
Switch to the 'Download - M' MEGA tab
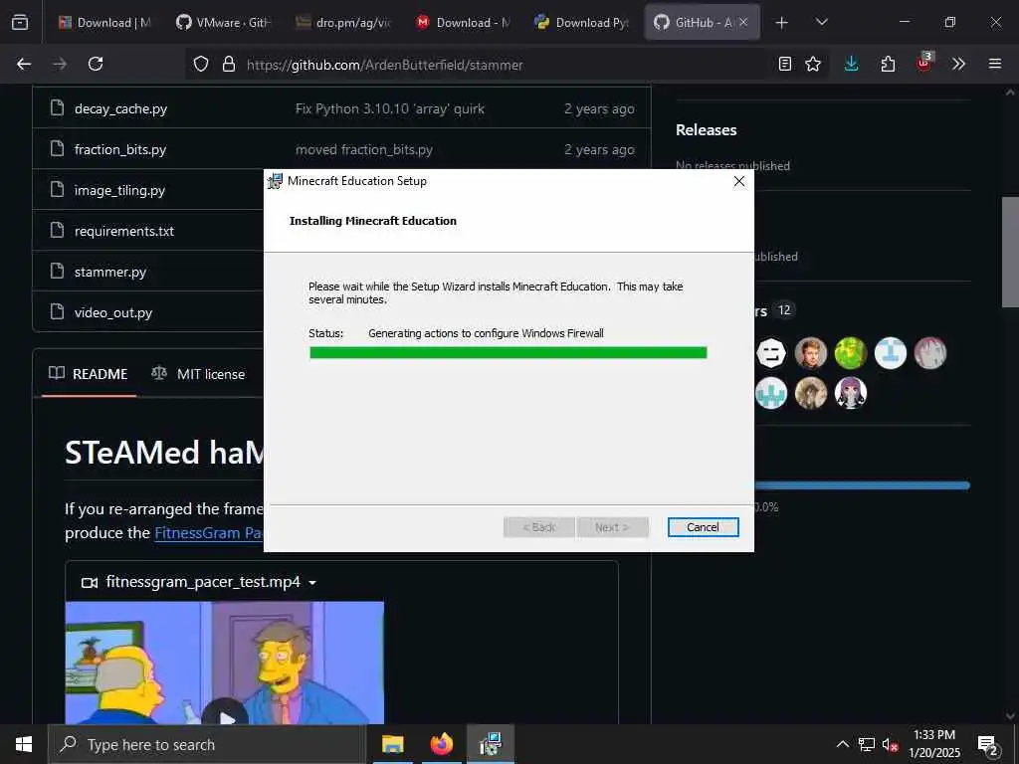point(463,22)
